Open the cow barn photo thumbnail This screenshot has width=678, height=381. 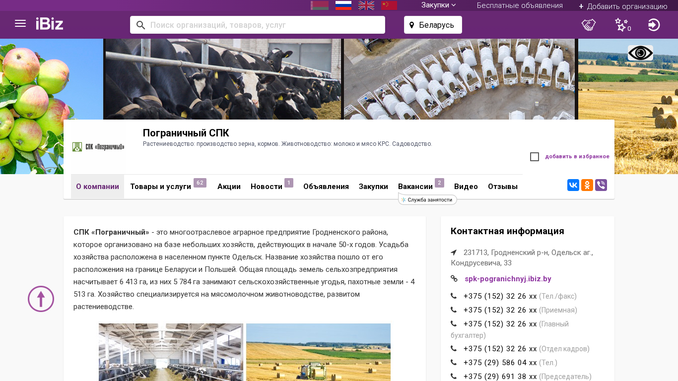click(171, 352)
